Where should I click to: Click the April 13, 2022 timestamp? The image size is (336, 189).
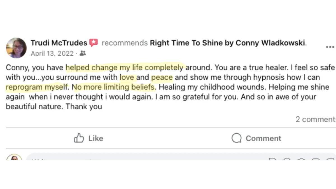52,53
